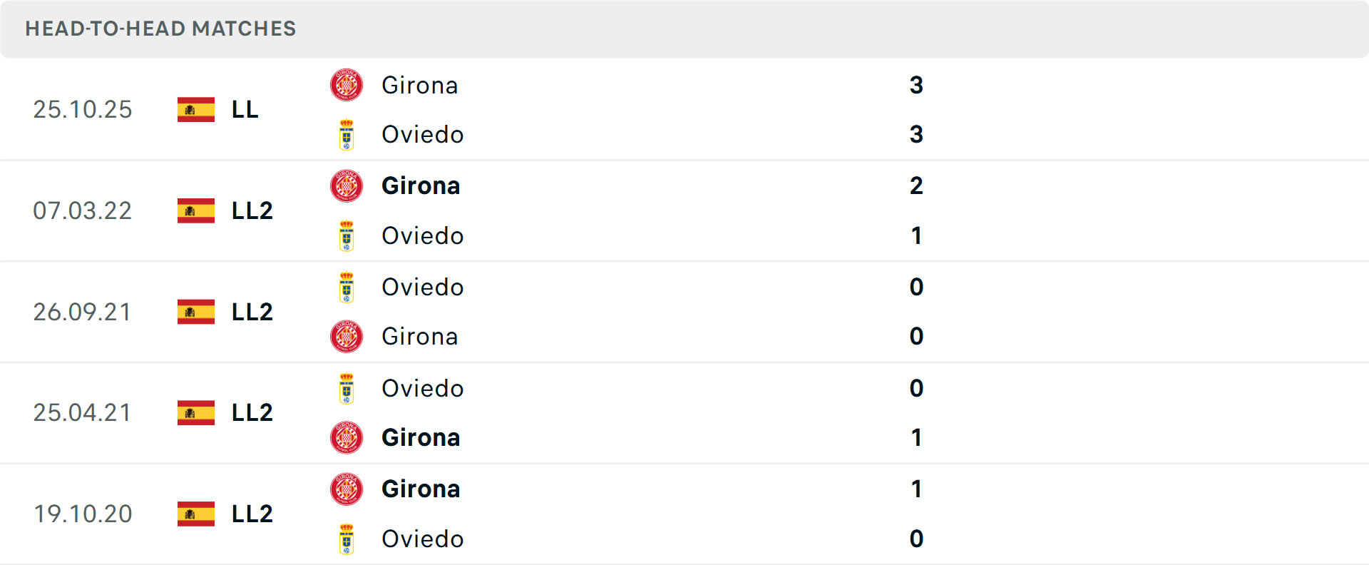Open the Oviedo team page from the 07.03.22 match

[422, 235]
